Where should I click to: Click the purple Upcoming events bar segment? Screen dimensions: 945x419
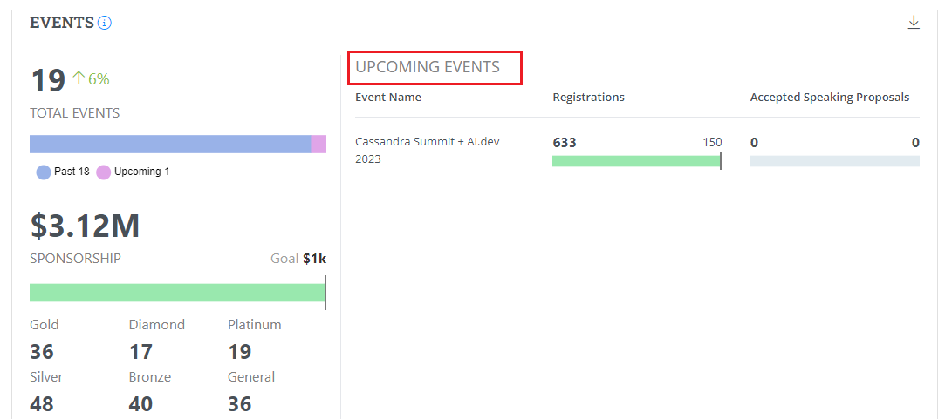(x=318, y=145)
